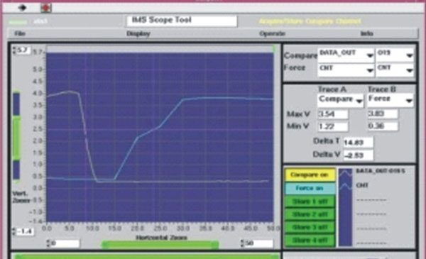Screen dimensions: 426x259
Task: Open the Display menu
Action: [138, 34]
